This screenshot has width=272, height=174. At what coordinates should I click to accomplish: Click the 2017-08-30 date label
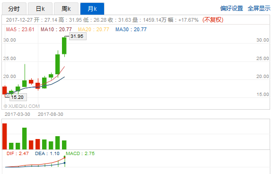click(x=51, y=114)
